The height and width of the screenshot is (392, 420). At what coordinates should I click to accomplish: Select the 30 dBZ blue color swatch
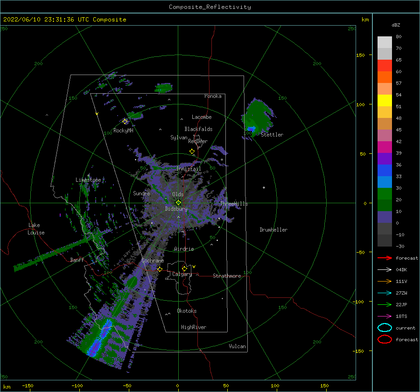385,182
